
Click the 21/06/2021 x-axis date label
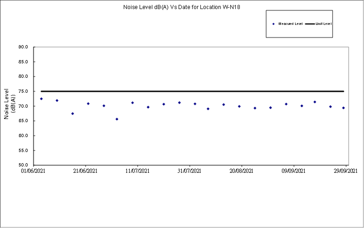(86, 171)
